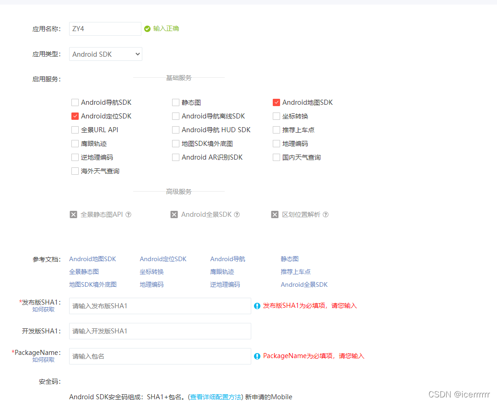Click the 请输入包名 PackageName field
The width and height of the screenshot is (497, 402).
click(160, 356)
